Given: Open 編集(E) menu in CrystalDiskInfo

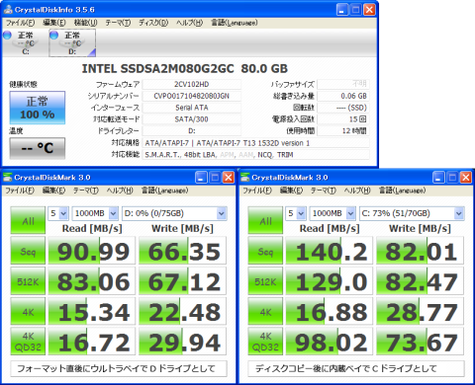Looking at the screenshot, I should click(54, 23).
